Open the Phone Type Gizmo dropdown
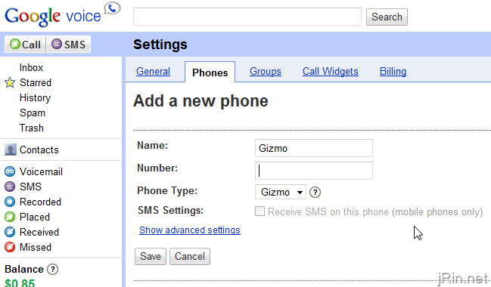Screen dimensions: 491x287 (x=280, y=192)
